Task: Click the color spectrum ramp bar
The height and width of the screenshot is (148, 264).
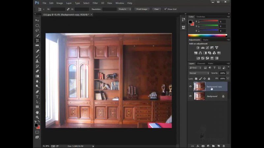Action: pos(207,35)
